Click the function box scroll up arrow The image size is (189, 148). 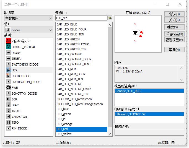click(x=182, y=68)
